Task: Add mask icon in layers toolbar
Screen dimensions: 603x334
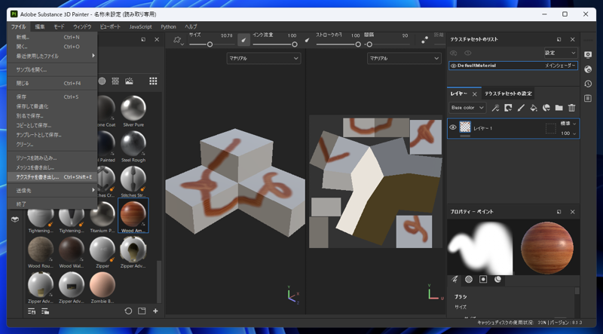Action: (x=508, y=108)
